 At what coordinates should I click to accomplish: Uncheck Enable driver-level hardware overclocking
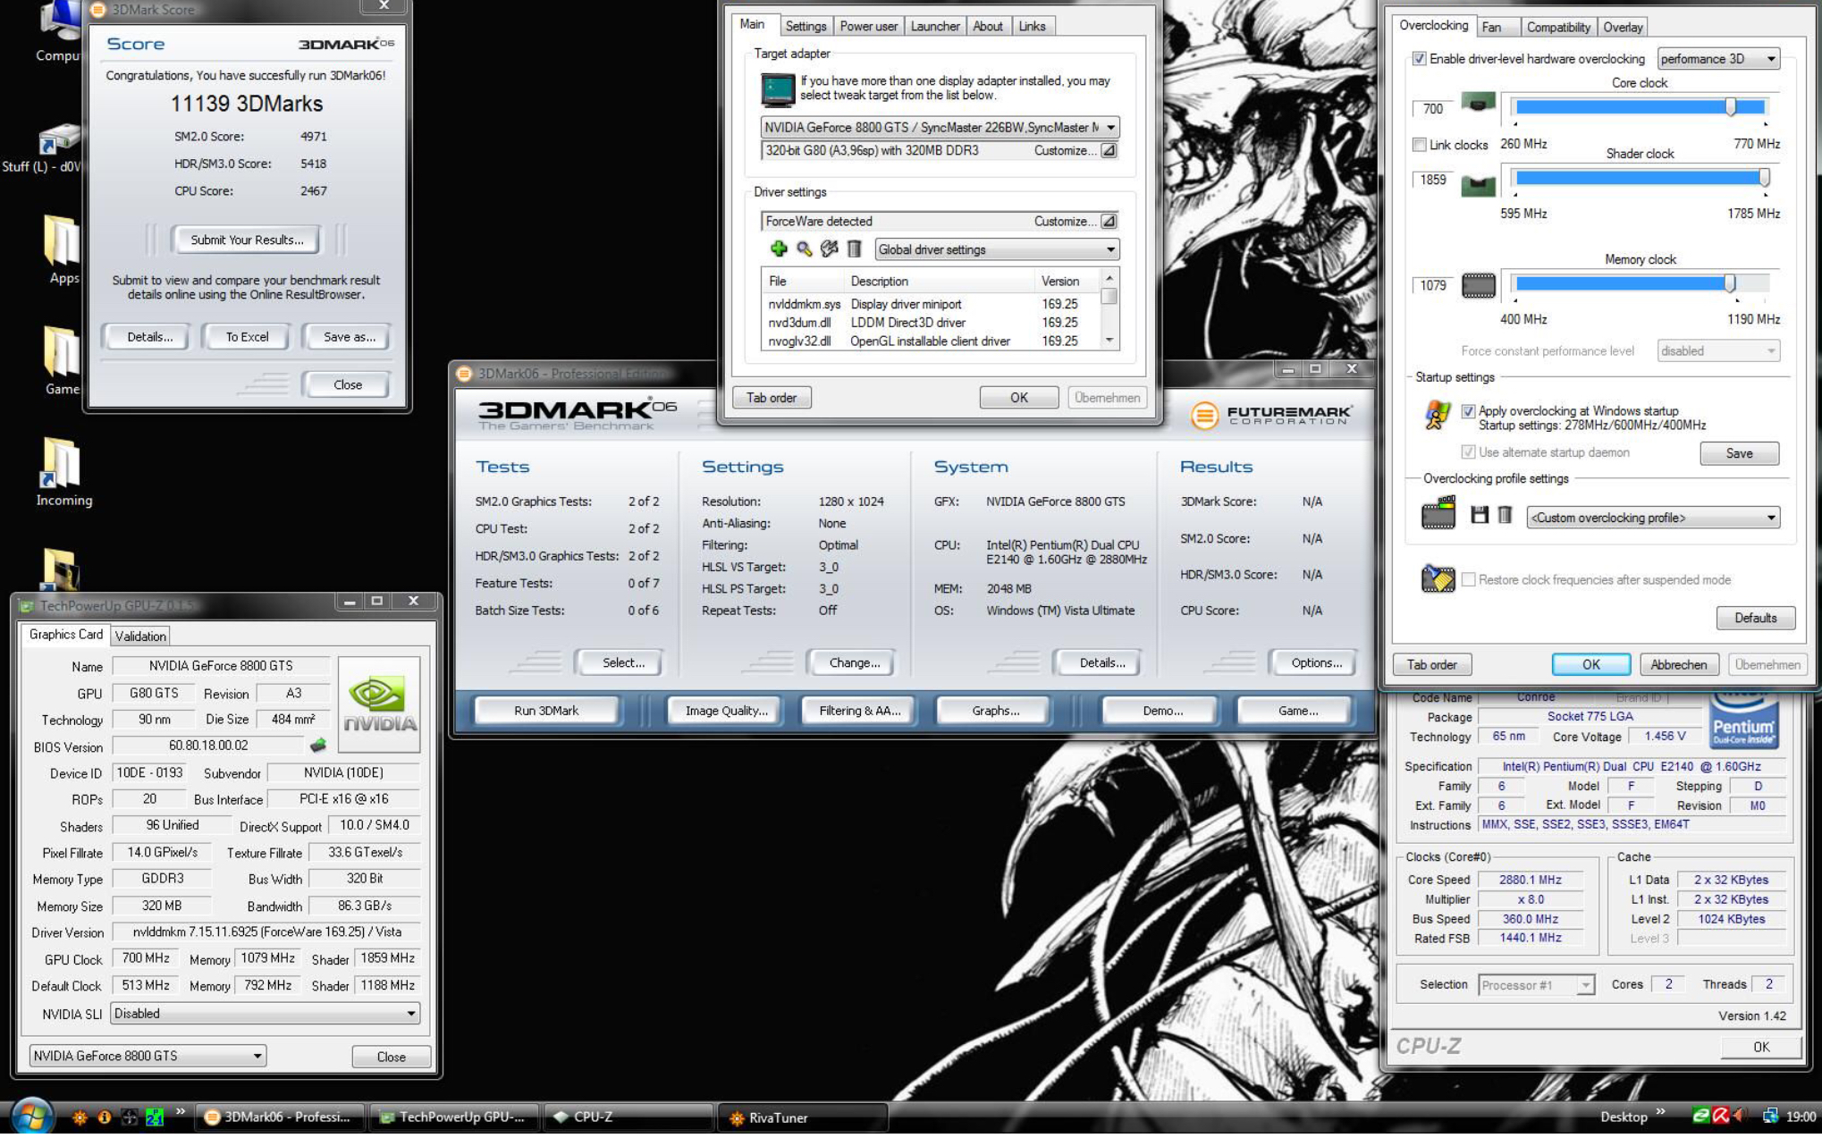pyautogui.click(x=1419, y=59)
